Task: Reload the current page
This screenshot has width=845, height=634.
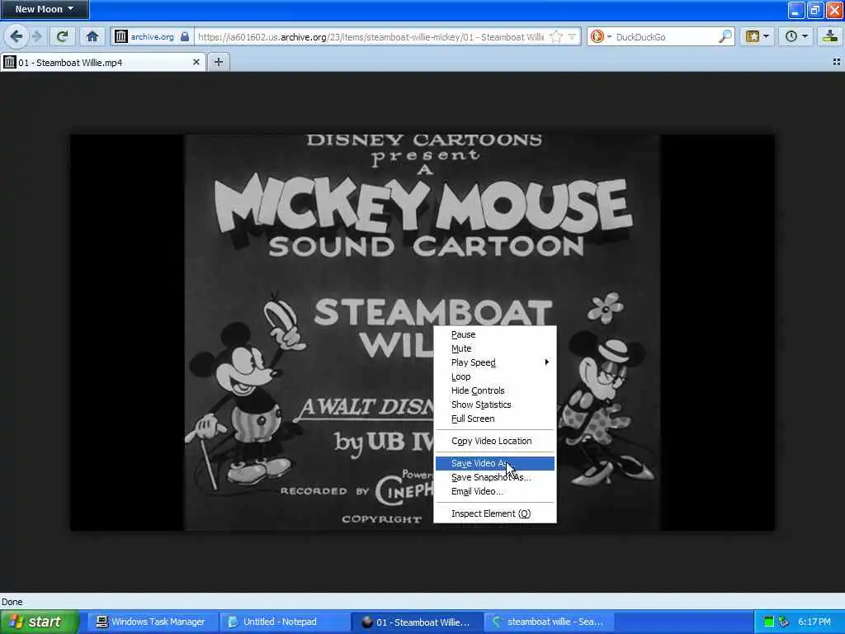Action: [x=63, y=36]
